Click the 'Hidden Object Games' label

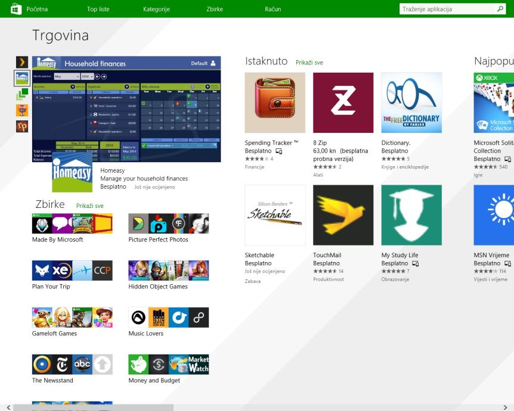(158, 287)
